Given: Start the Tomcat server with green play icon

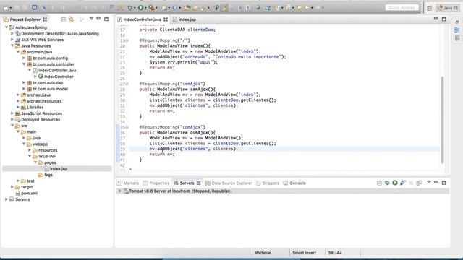Looking at the screenshot, I should click(x=395, y=183).
